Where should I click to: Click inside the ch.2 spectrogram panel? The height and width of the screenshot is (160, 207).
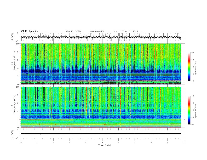[101, 107]
